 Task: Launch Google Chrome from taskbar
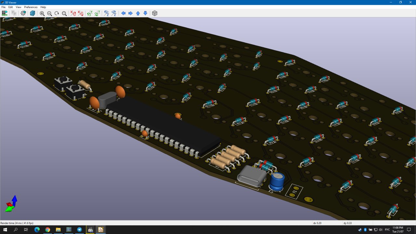pos(47,230)
